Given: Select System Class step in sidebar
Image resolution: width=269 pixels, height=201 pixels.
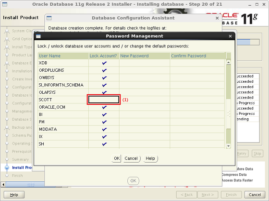Looking at the screenshot, I should tap(22, 31).
